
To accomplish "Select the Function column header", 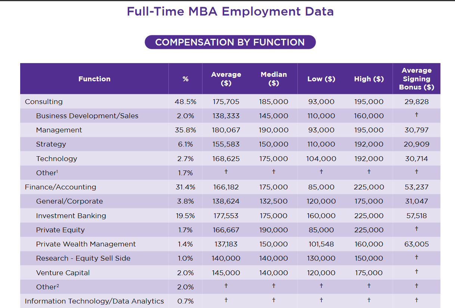I will click(x=95, y=79).
